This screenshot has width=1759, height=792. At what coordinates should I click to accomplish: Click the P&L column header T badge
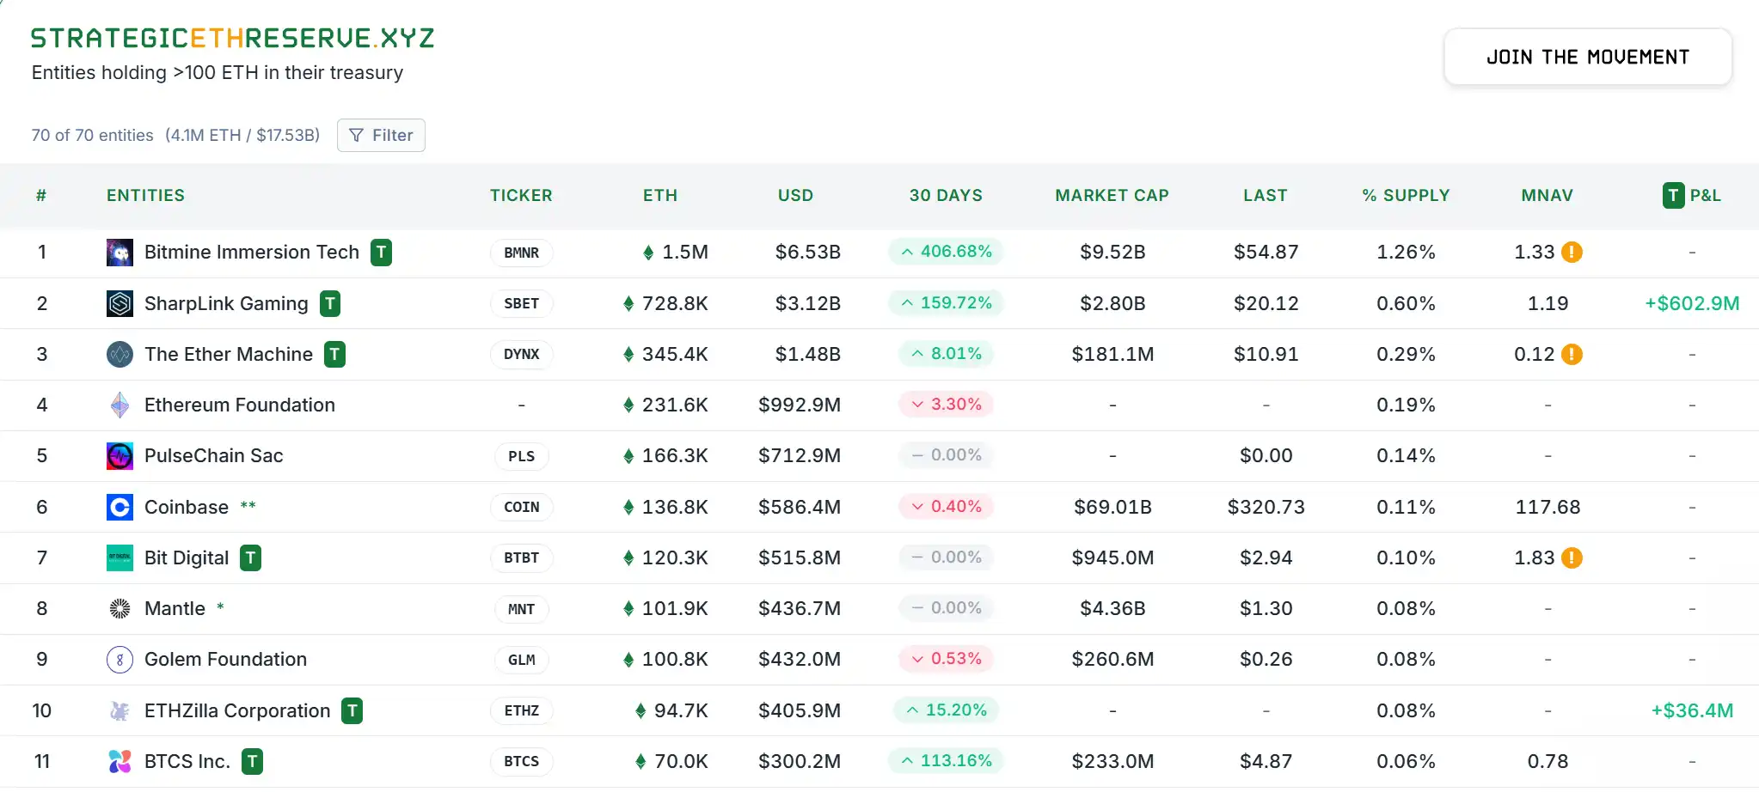click(x=1672, y=196)
